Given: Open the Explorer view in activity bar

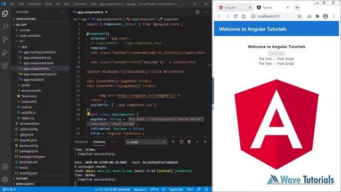Looking at the screenshot, I should (5, 13).
